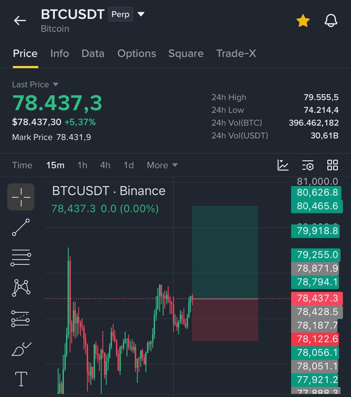Open the grid layout icon
This screenshot has width=351, height=397.
332,165
